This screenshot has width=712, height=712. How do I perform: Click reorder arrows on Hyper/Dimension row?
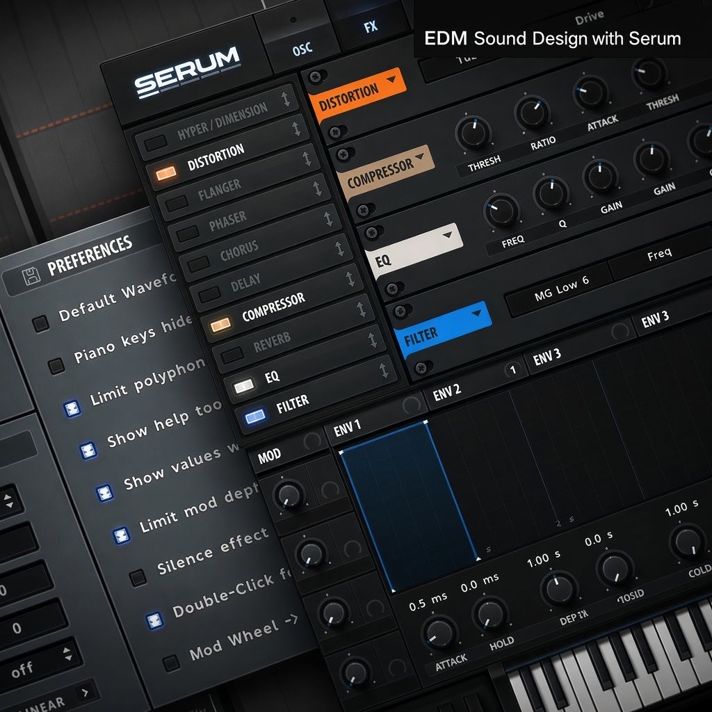click(x=286, y=99)
